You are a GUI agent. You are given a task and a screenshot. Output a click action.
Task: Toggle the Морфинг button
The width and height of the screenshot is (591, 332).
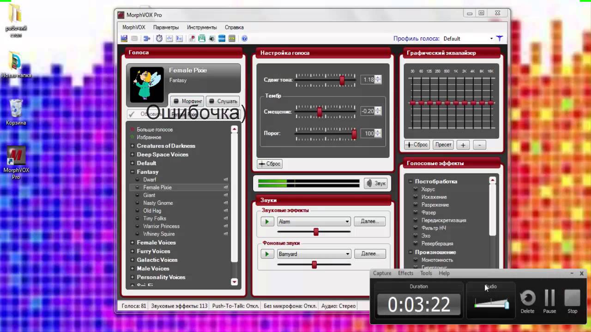click(187, 101)
